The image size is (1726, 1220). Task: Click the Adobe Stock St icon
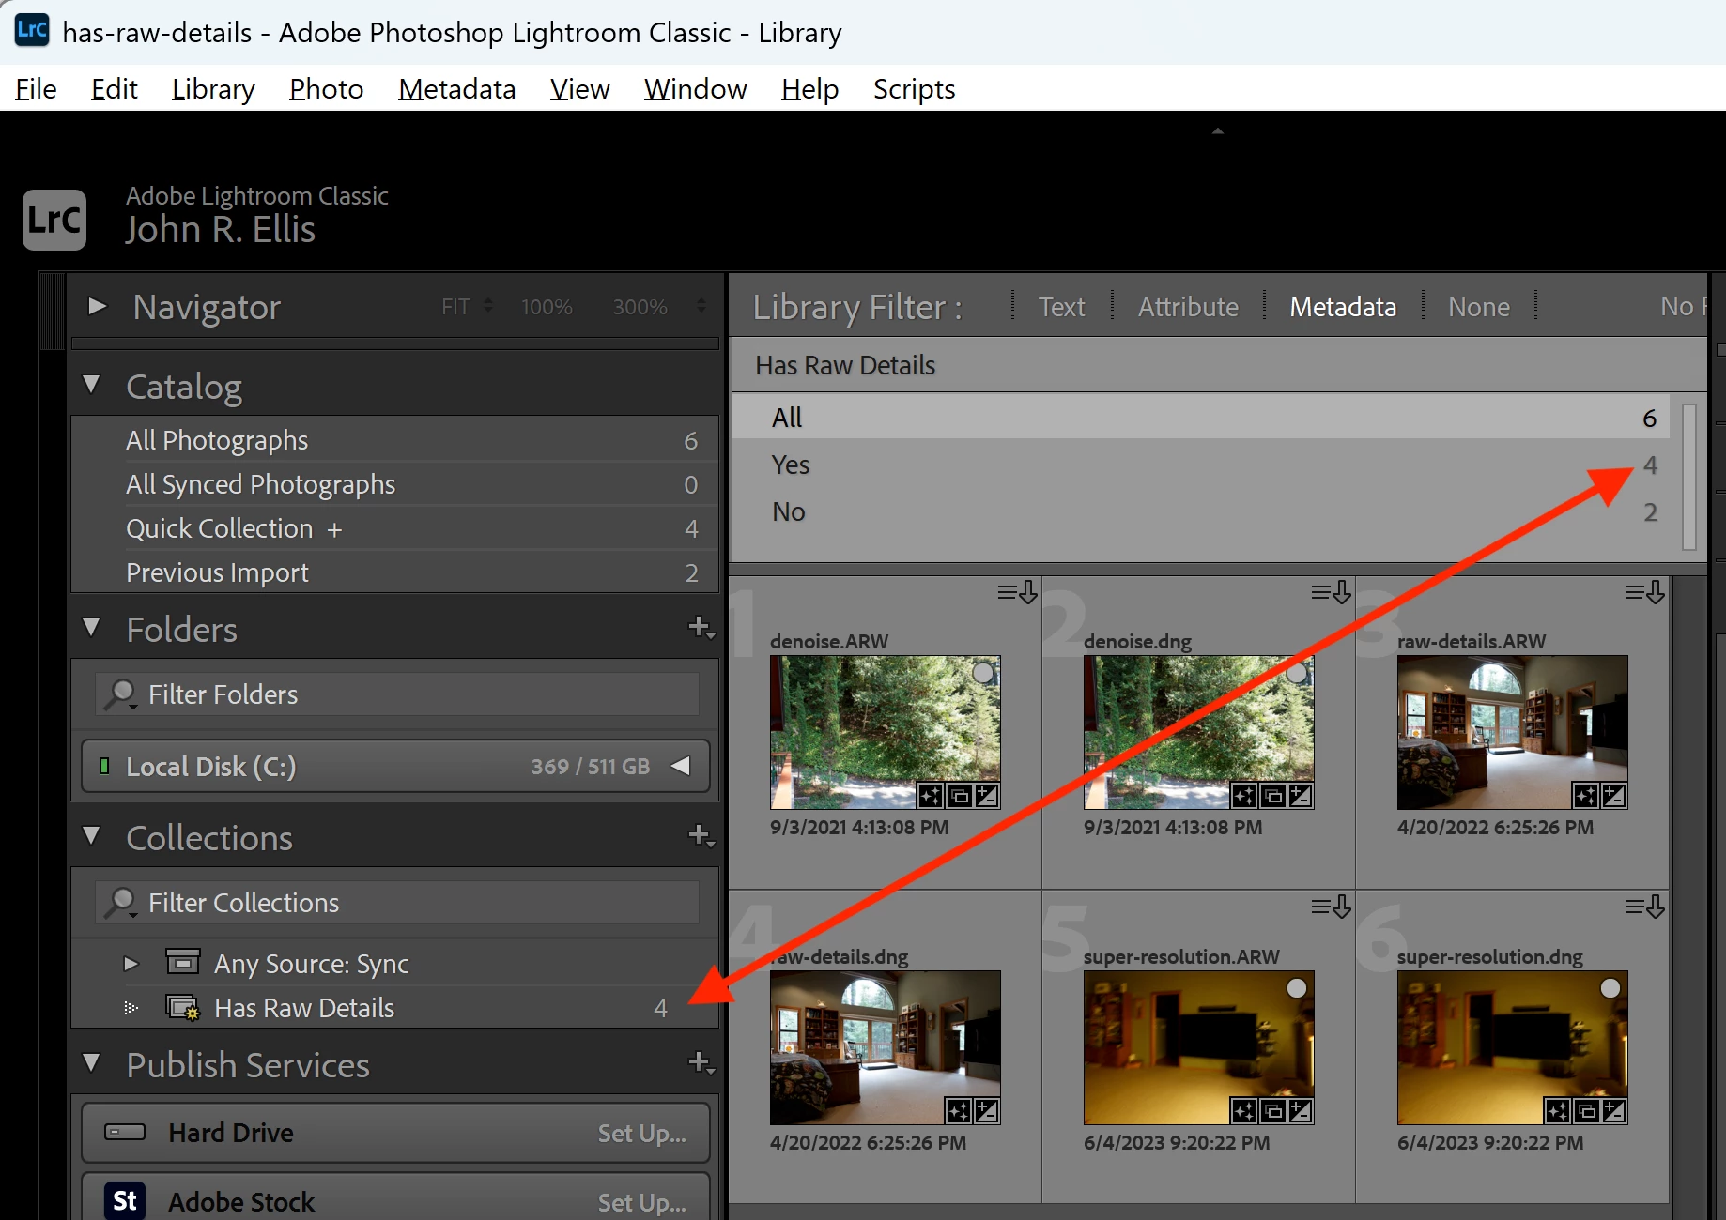pos(125,1200)
